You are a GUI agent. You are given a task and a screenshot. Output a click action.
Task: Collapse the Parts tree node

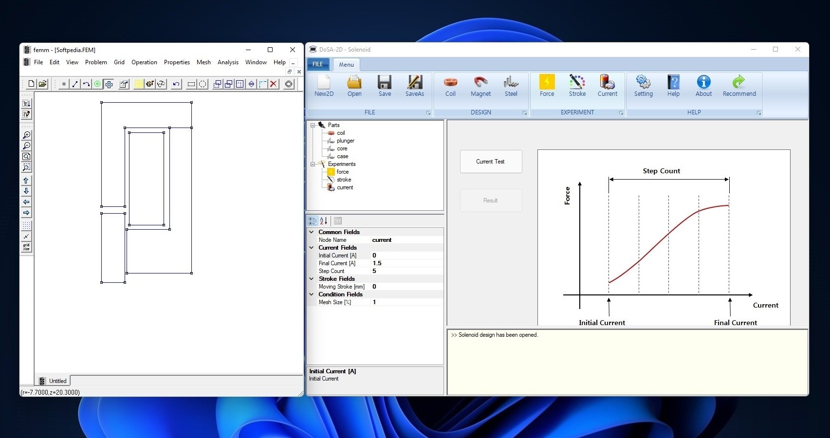point(313,125)
